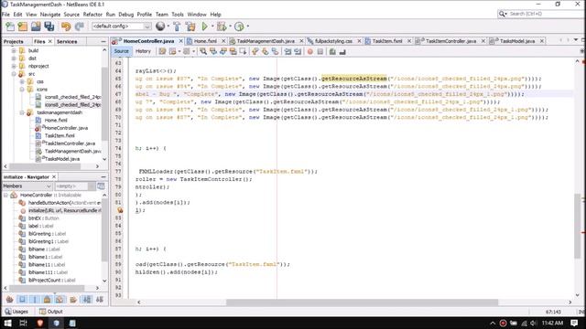586x329 pixels.
Task: Toggle Show Fields filter in Navigator
Action: [x=22, y=299]
